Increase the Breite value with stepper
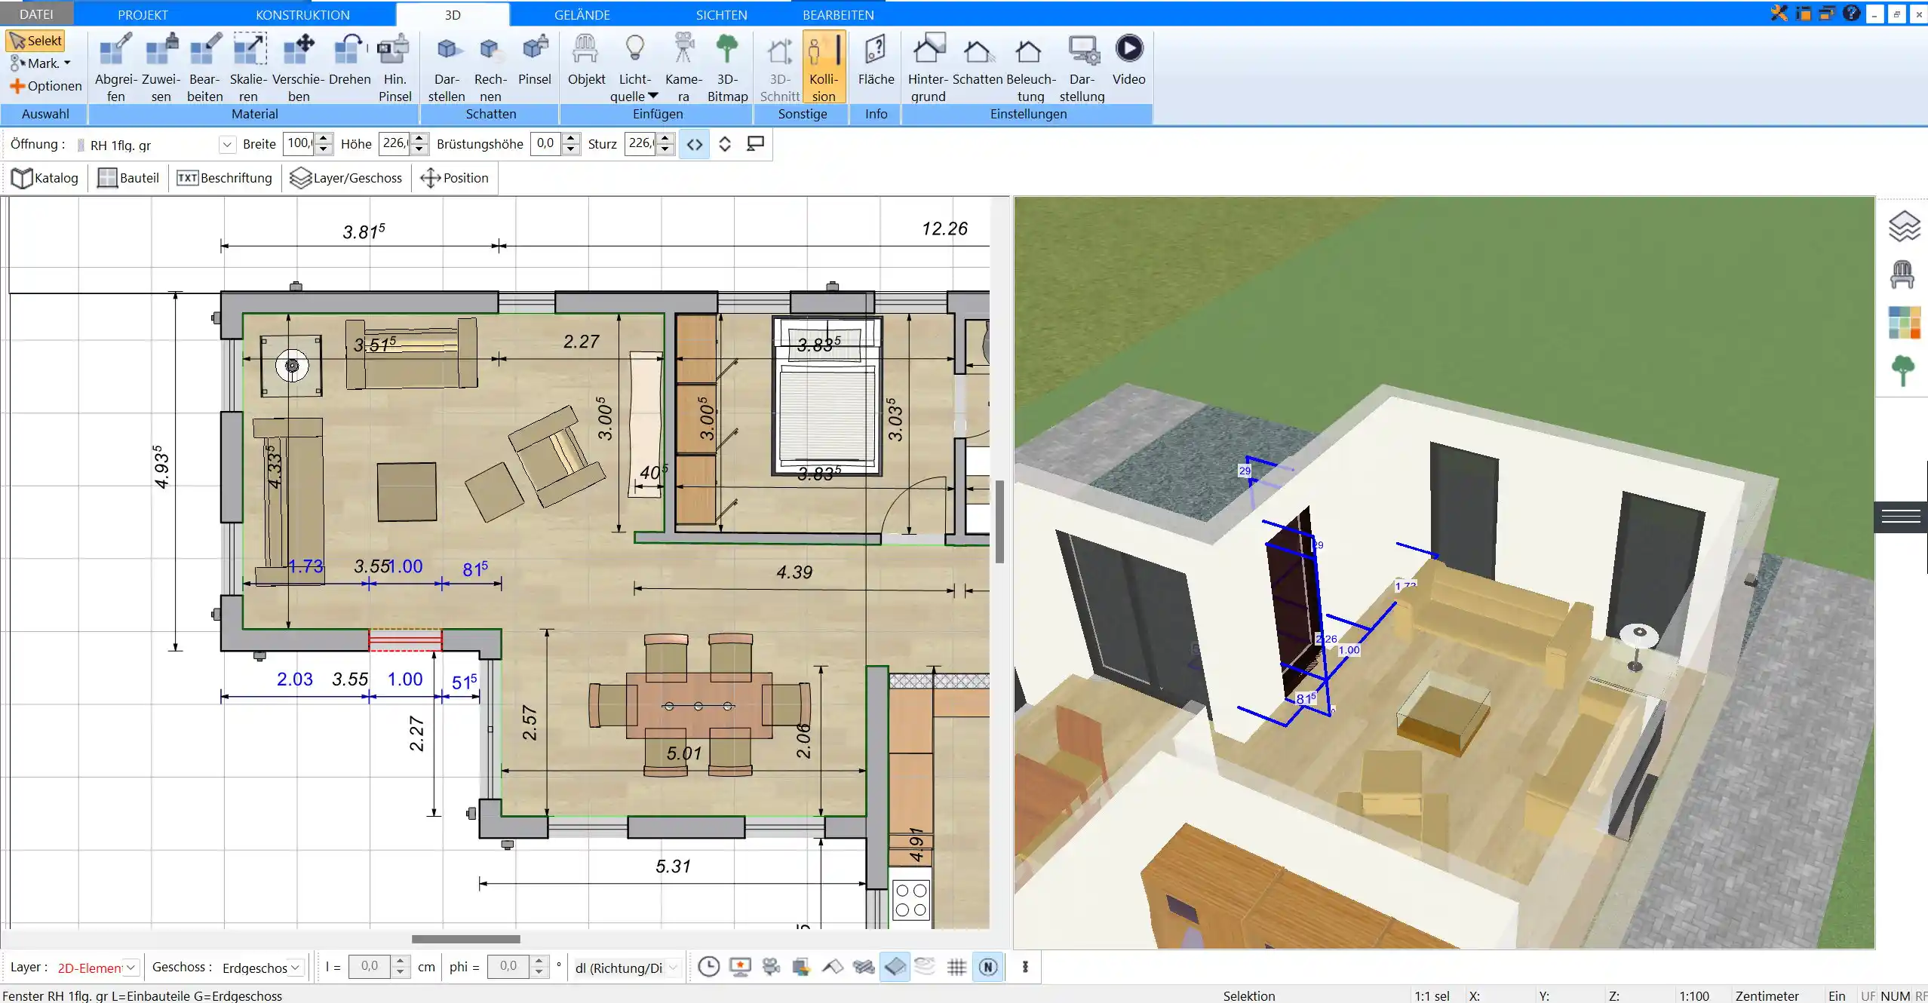 tap(324, 138)
